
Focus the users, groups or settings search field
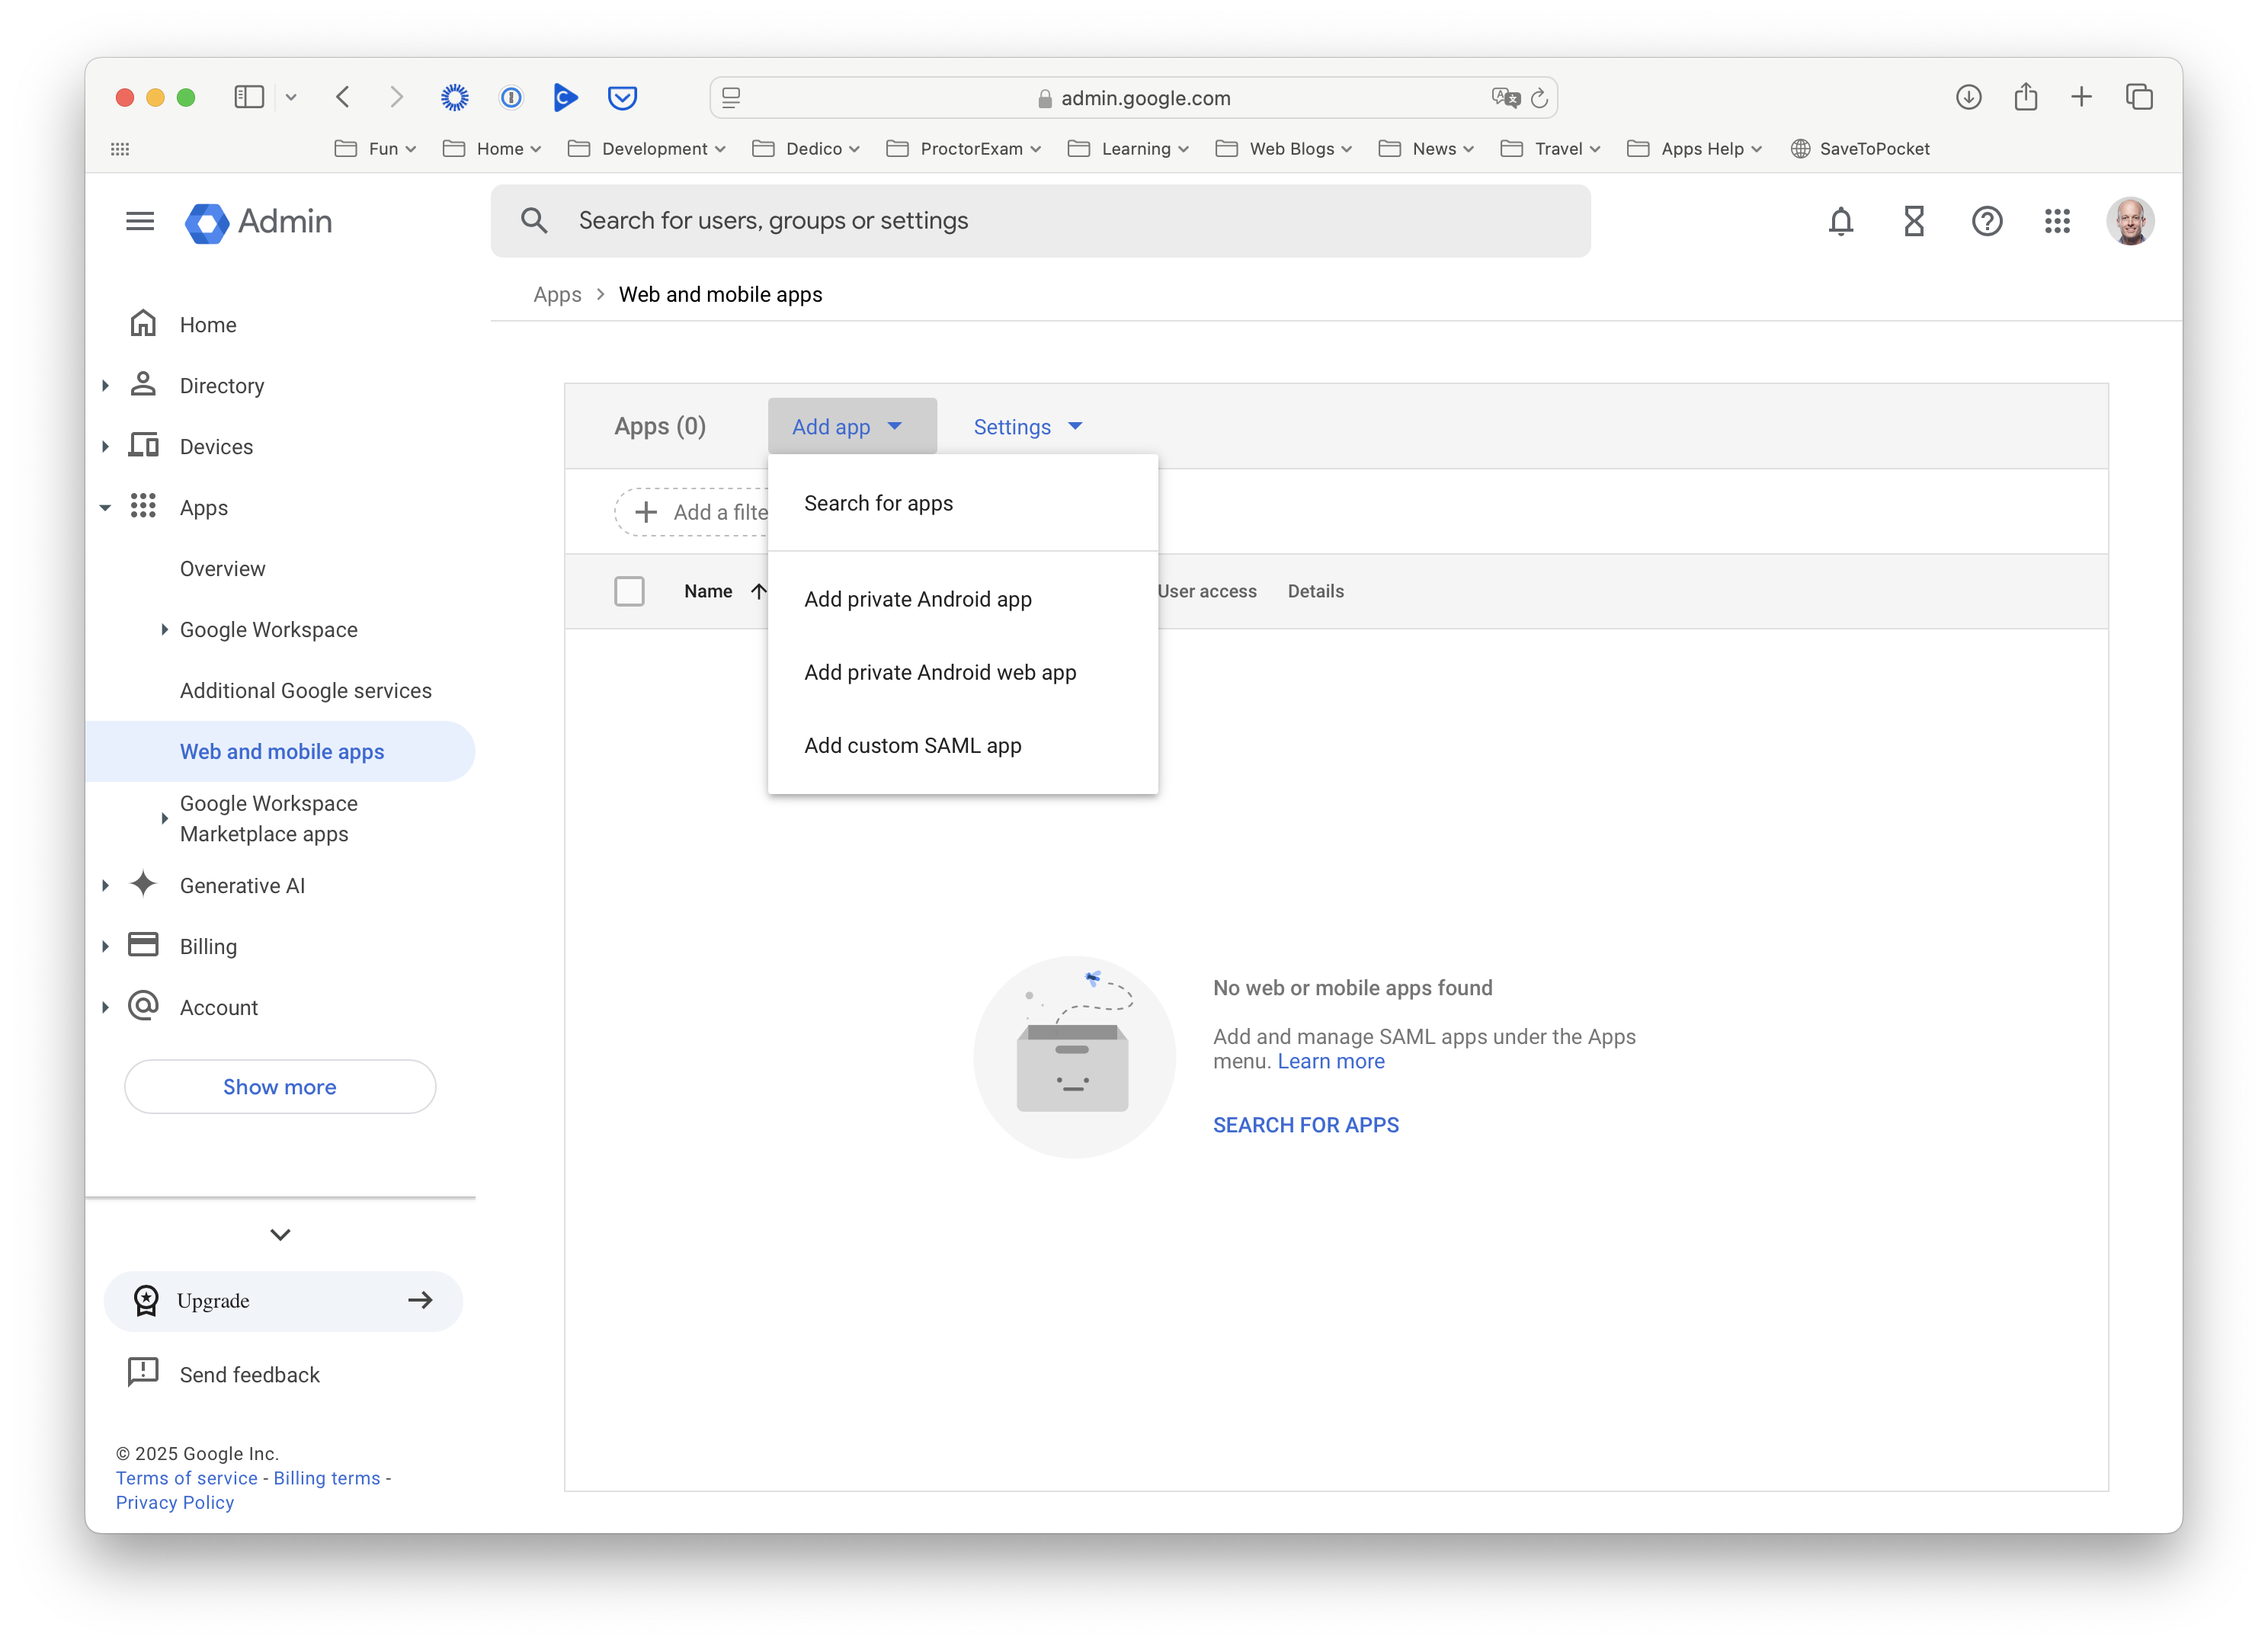[1040, 221]
